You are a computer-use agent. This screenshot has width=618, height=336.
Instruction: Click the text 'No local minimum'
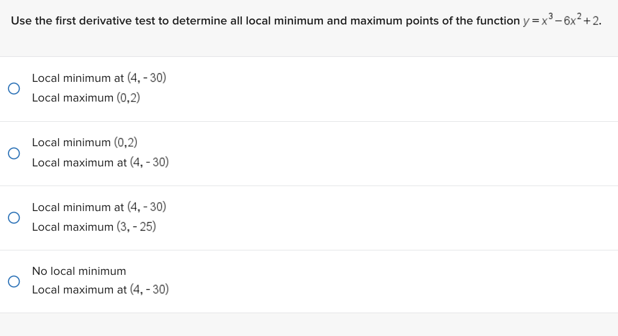[79, 271]
